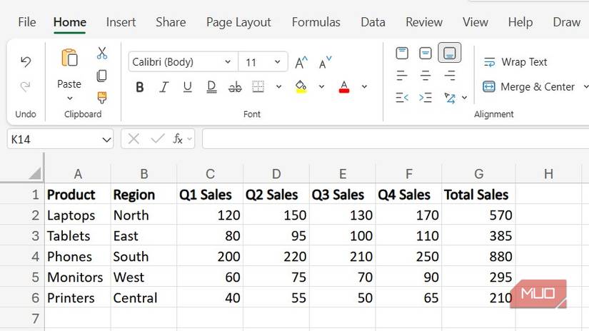Select the Format Painter brush icon
The image size is (589, 331).
pyautogui.click(x=102, y=98)
